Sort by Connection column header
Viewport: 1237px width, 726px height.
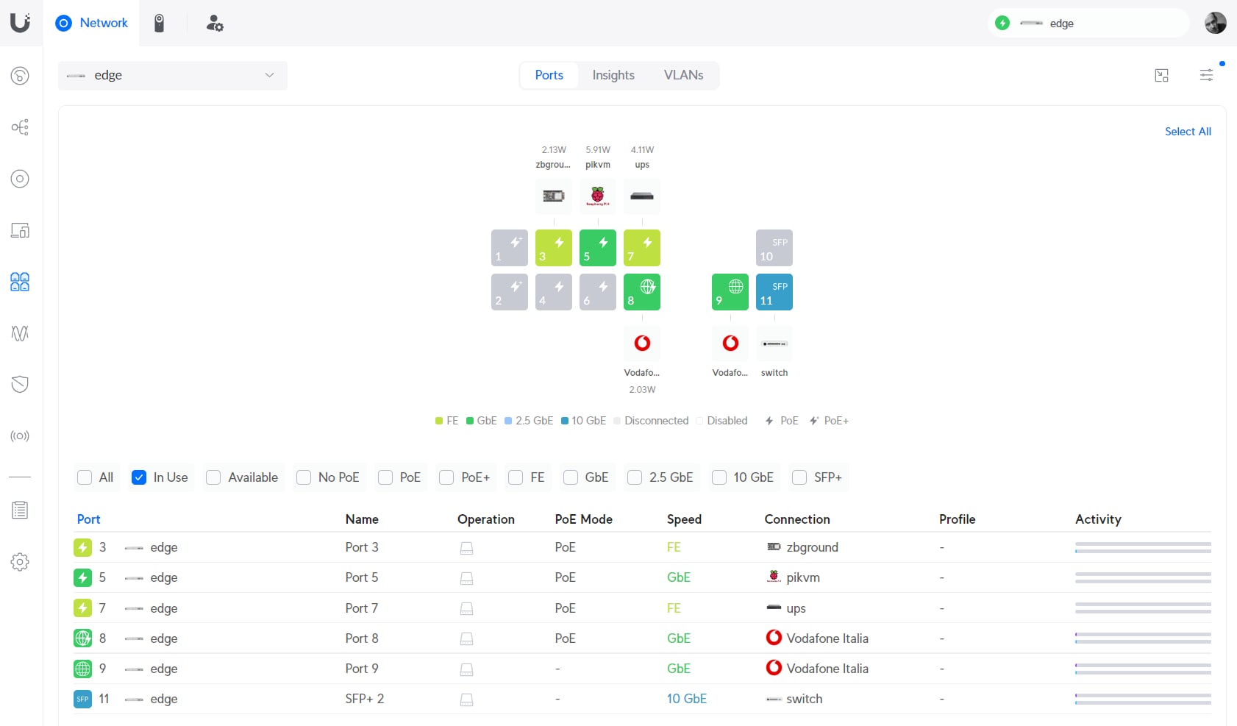click(x=797, y=519)
